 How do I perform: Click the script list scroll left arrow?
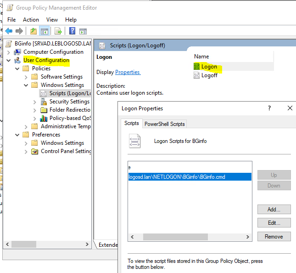pos(132,237)
